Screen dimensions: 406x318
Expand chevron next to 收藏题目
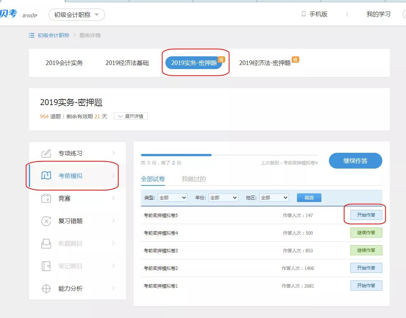click(114, 243)
